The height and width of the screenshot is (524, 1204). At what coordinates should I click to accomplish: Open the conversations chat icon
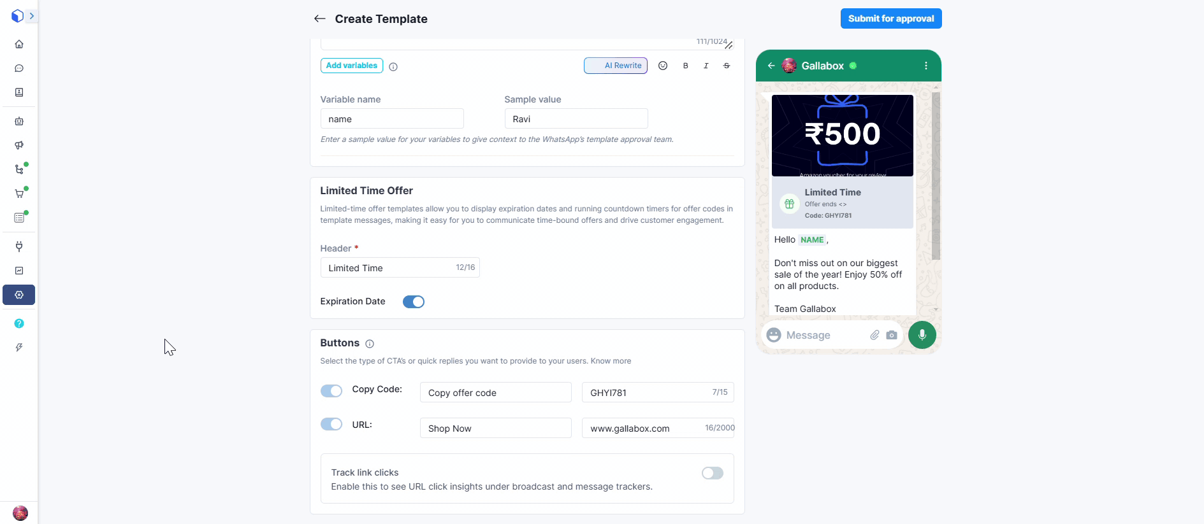coord(19,68)
